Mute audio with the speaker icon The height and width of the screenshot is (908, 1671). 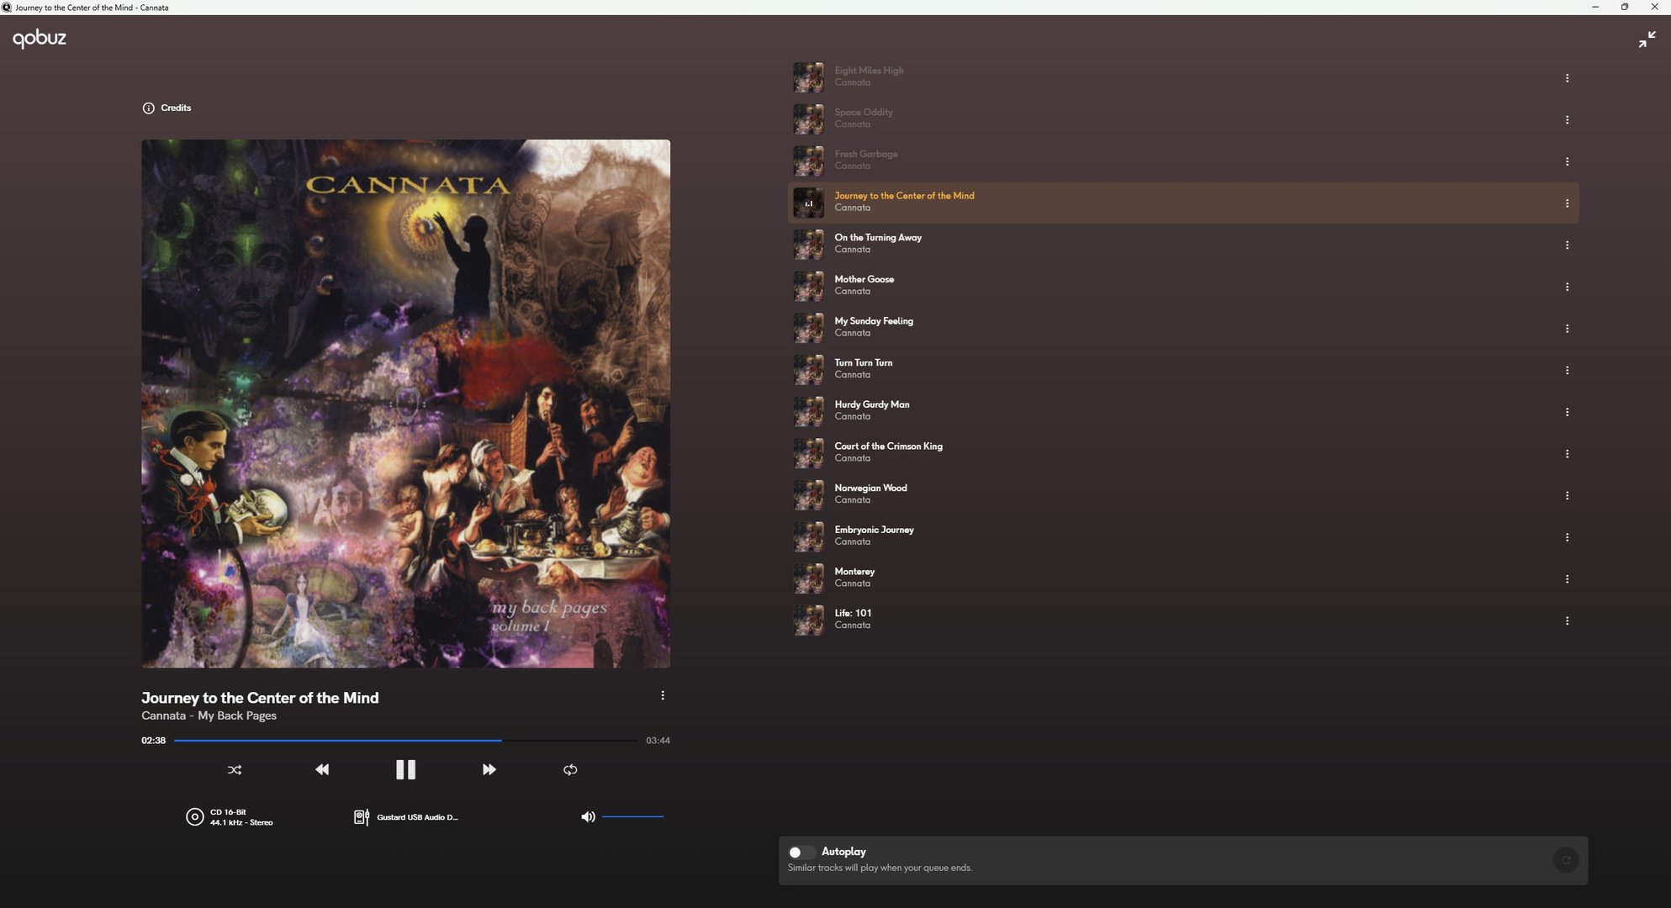pyautogui.click(x=588, y=816)
